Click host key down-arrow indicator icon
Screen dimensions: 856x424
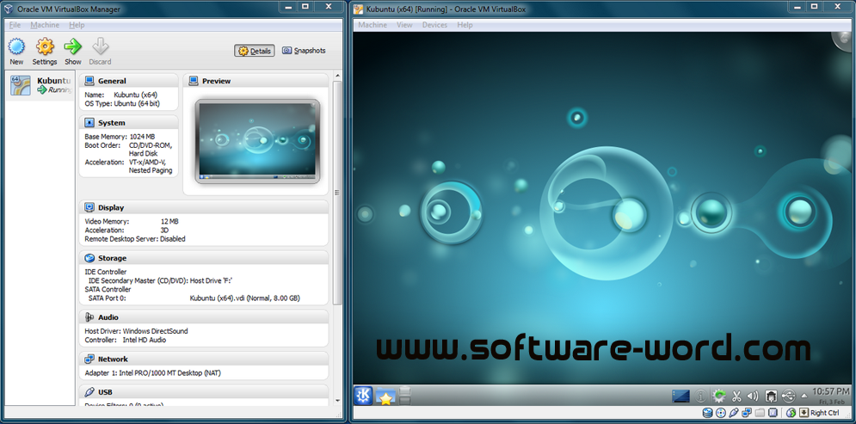pos(804,413)
